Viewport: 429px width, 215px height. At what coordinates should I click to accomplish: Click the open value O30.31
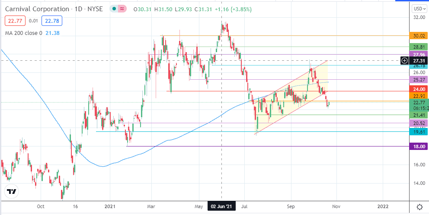point(143,9)
